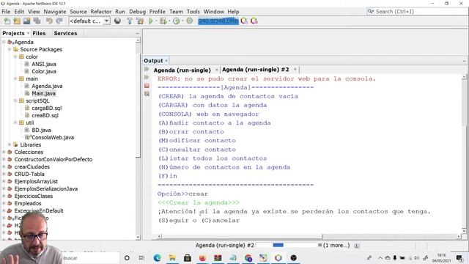Switch to the Files tab
This screenshot has height=264, width=469.
(x=39, y=33)
